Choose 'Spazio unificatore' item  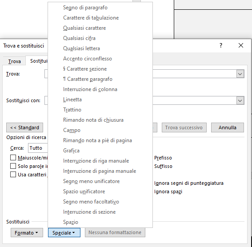click(100, 191)
